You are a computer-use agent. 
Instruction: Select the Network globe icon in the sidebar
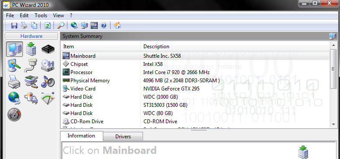pos(14,98)
